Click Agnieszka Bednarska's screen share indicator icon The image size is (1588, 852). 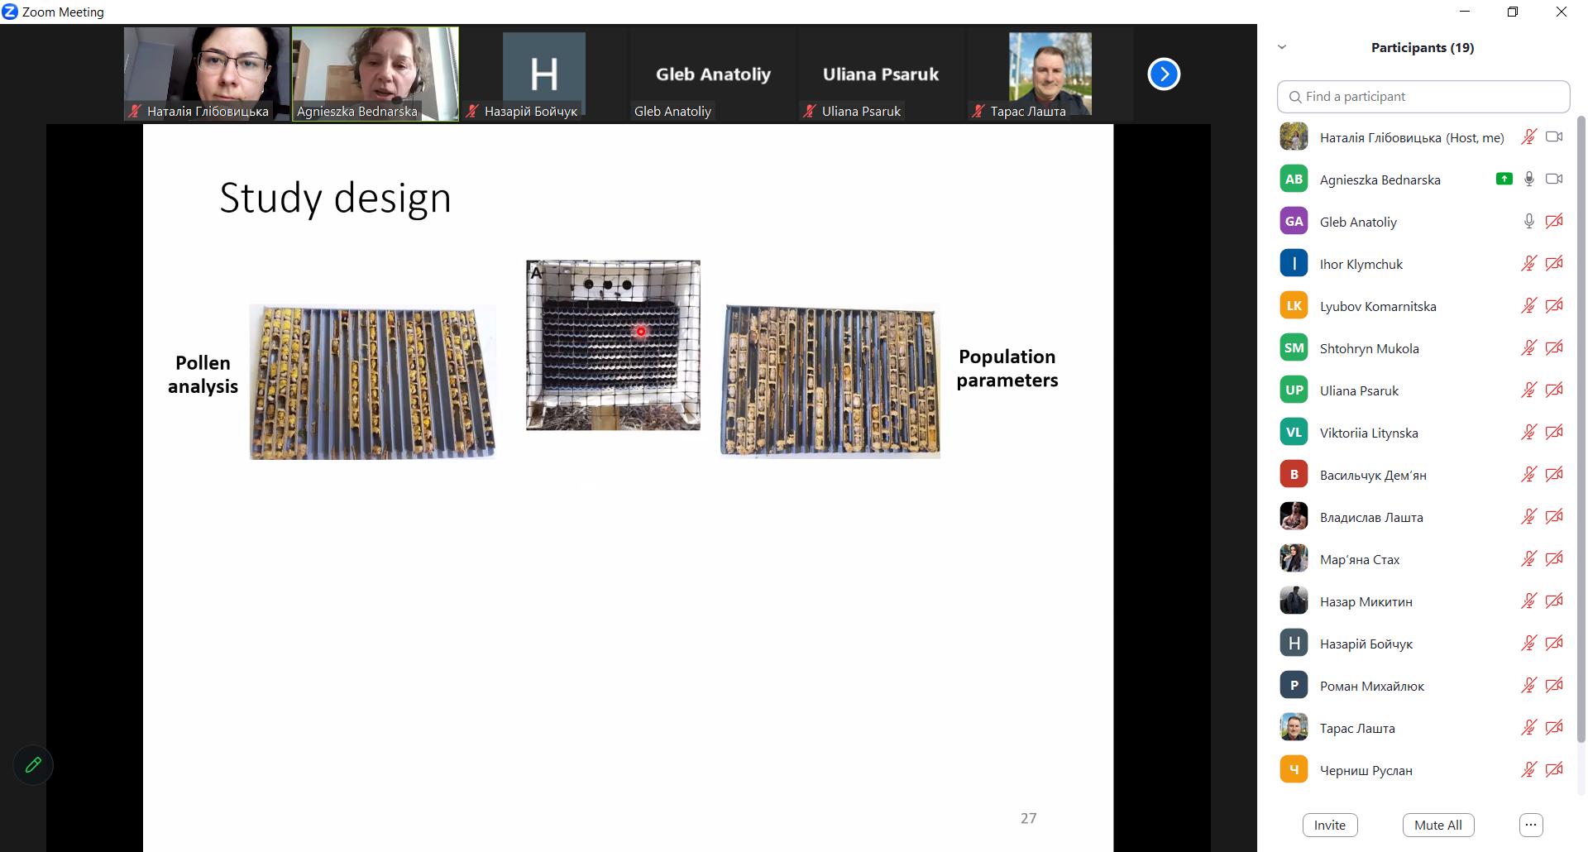click(1504, 179)
